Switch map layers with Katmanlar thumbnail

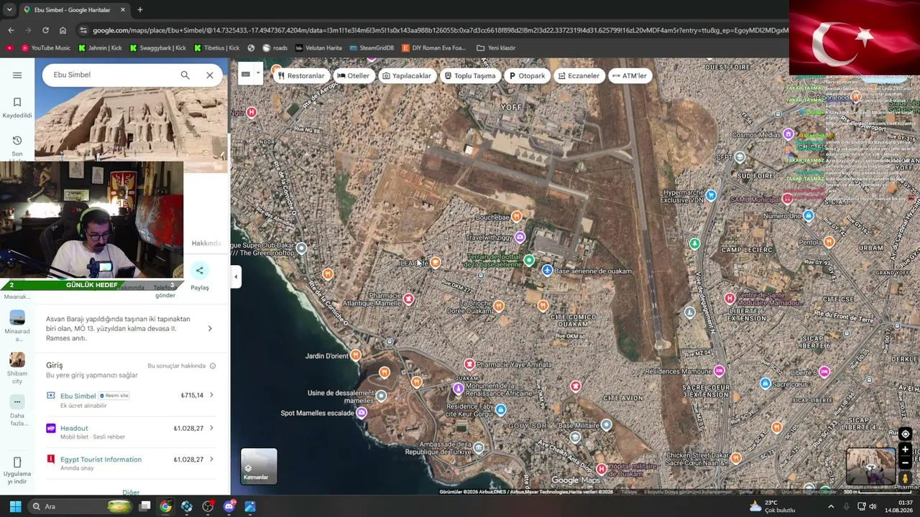tap(259, 467)
